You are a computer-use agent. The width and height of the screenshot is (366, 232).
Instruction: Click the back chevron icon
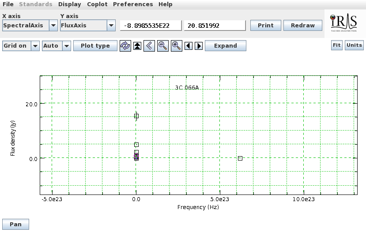(149, 46)
